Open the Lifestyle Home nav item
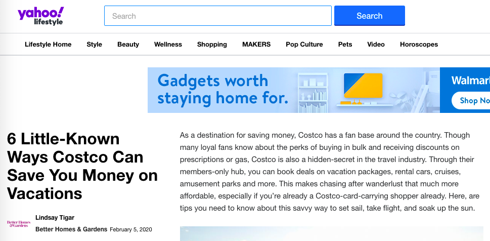 click(48, 45)
